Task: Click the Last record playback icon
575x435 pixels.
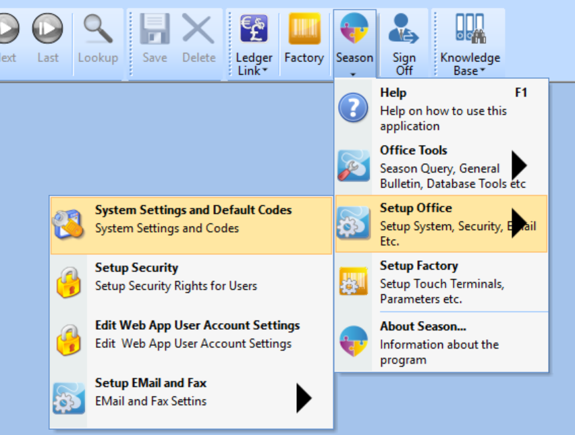Action: pos(48,28)
